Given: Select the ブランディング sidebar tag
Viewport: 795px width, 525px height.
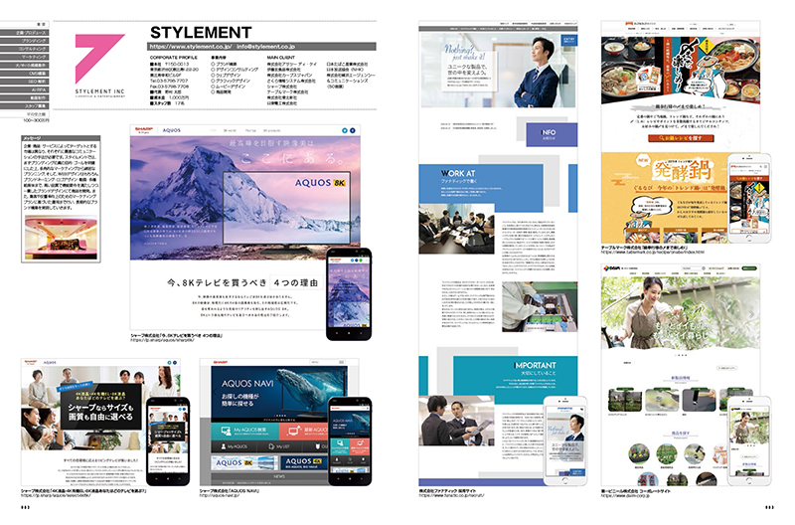Looking at the screenshot, I should click(23, 41).
